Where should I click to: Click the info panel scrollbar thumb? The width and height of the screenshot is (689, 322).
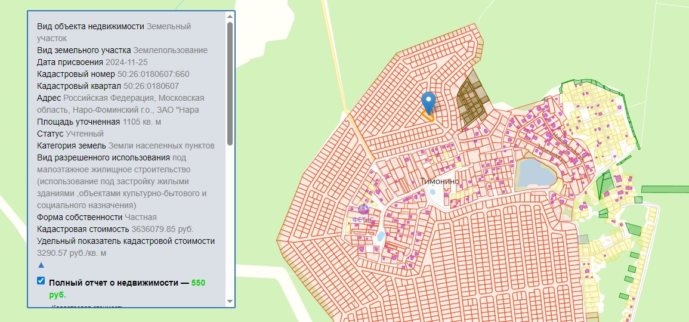click(230, 83)
